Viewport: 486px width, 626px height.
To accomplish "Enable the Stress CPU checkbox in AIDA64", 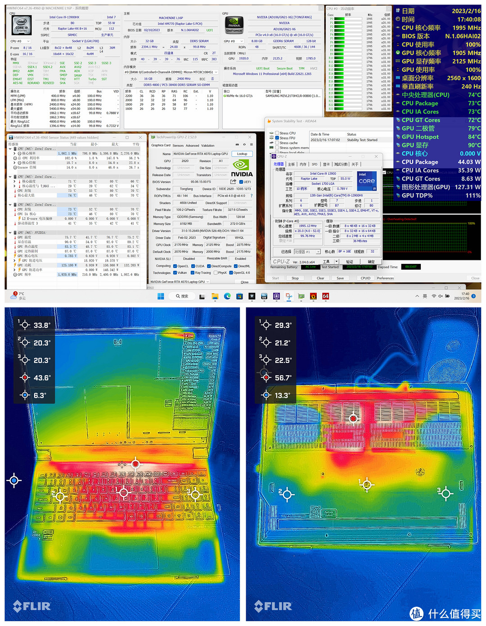I will (x=277, y=133).
